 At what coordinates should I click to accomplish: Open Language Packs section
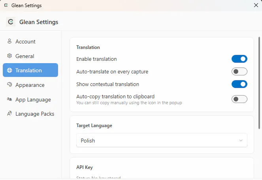pyautogui.click(x=30, y=114)
